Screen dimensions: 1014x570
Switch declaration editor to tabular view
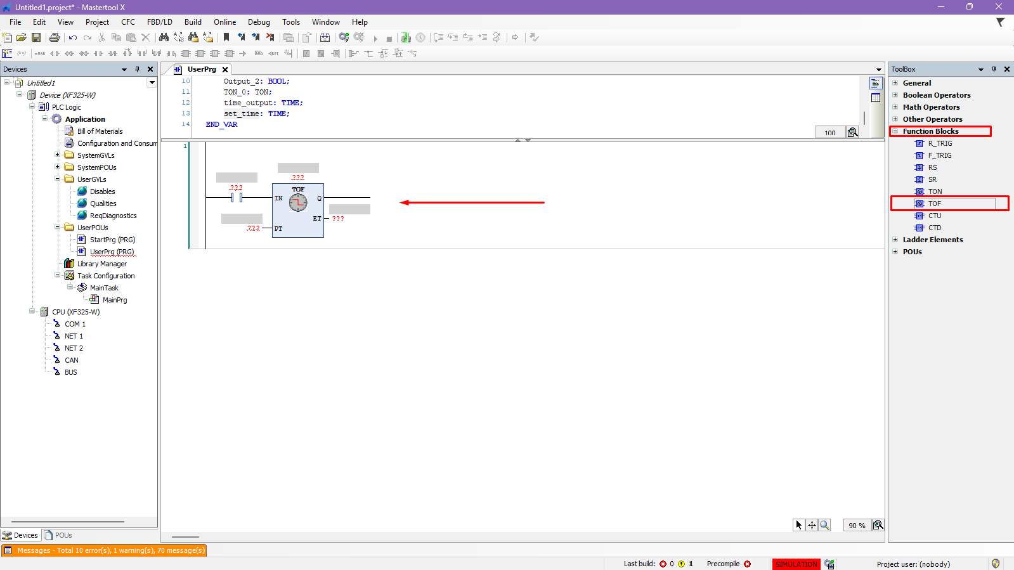[x=876, y=98]
